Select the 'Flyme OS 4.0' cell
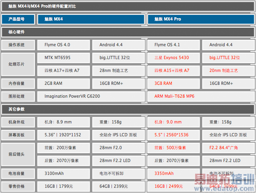Screen dimensions: 256x193 click(63, 45)
